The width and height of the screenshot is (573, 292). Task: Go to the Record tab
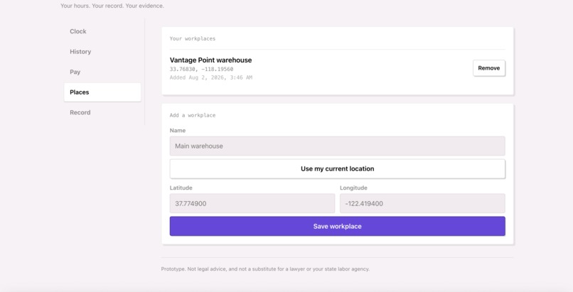click(x=102, y=112)
